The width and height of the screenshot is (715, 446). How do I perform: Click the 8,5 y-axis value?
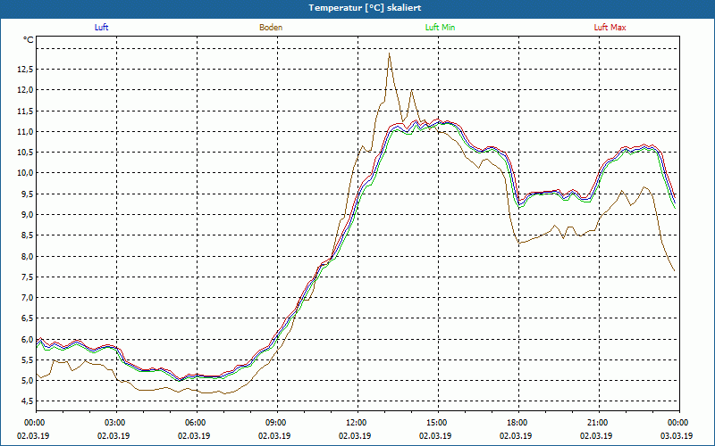[27, 235]
